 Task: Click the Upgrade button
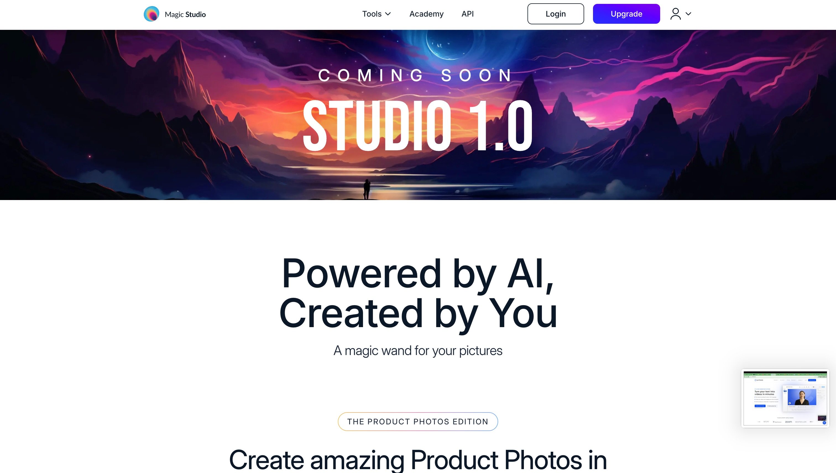tap(626, 14)
